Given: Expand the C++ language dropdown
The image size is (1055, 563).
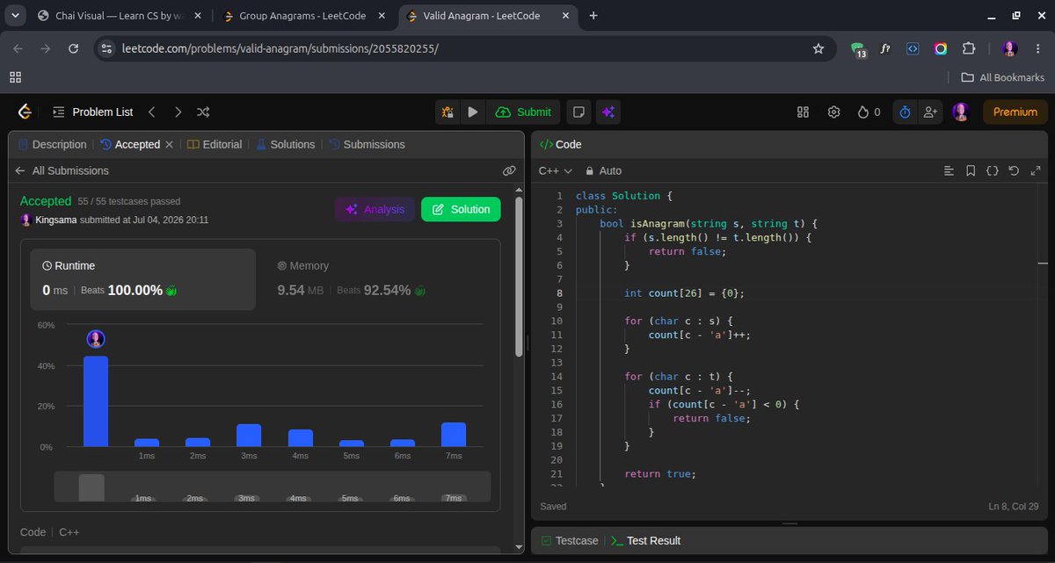Looking at the screenshot, I should point(556,170).
